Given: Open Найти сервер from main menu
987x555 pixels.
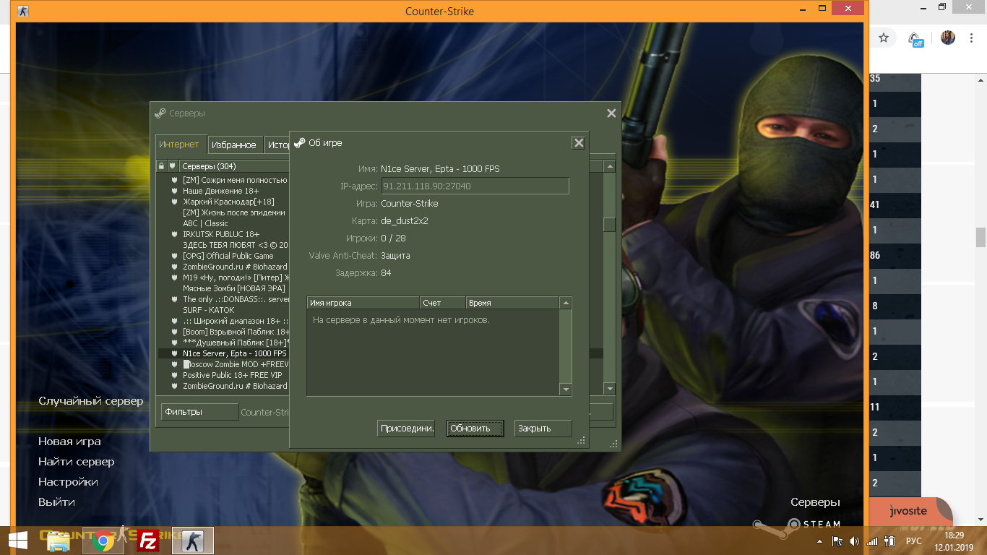Looking at the screenshot, I should pyautogui.click(x=77, y=462).
